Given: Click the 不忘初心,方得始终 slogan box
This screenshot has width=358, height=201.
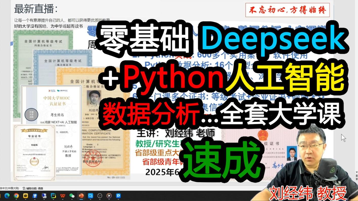Looking at the screenshot, I should 287,10.
